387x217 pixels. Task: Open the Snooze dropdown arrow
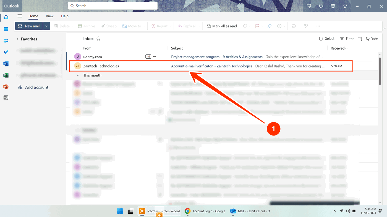(x=284, y=26)
